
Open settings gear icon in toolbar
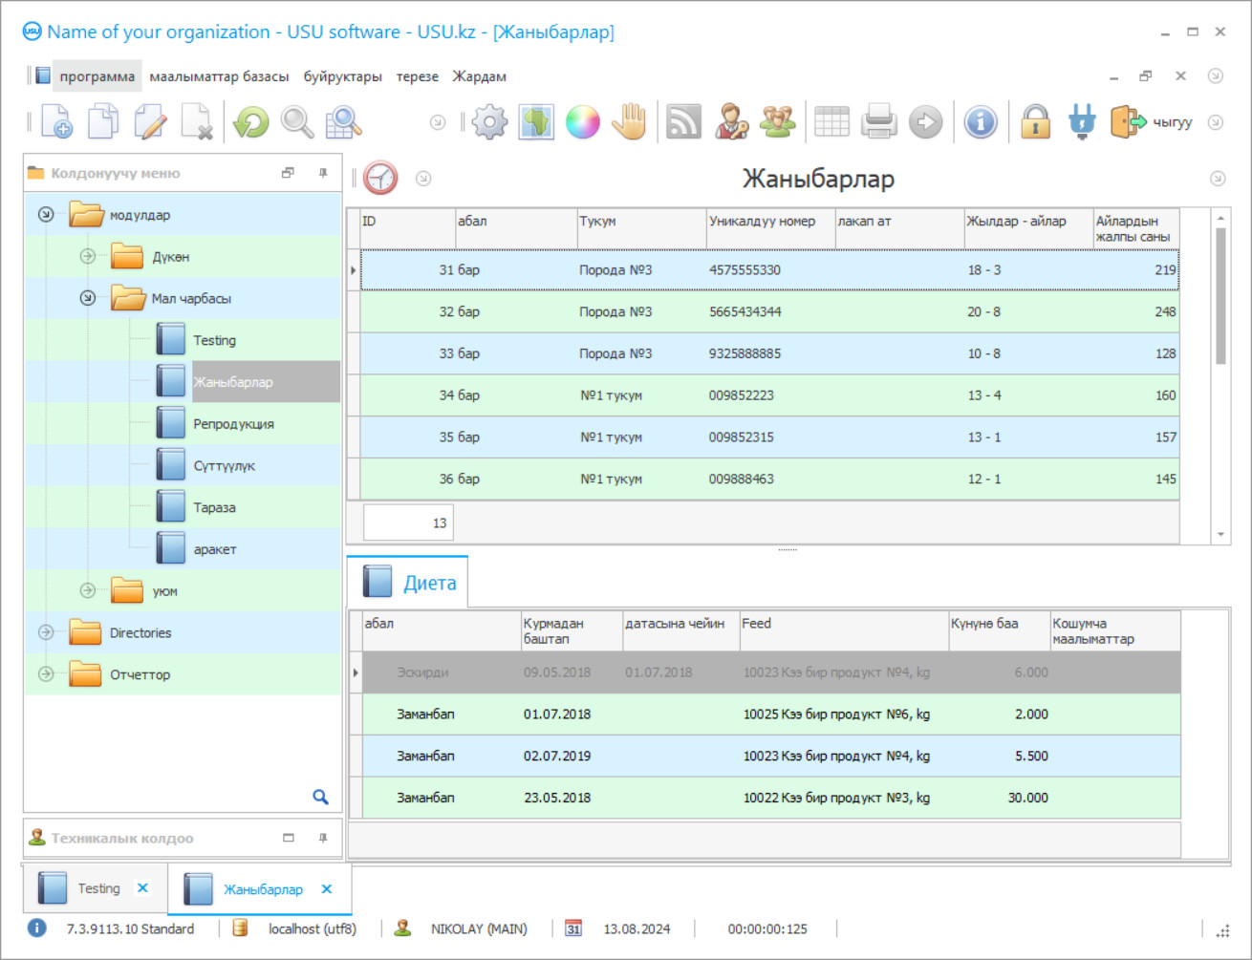489,122
